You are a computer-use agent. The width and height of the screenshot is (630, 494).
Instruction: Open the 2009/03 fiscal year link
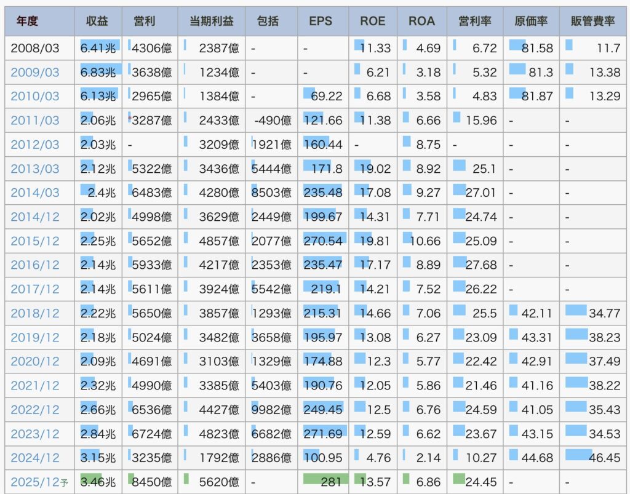(x=35, y=72)
